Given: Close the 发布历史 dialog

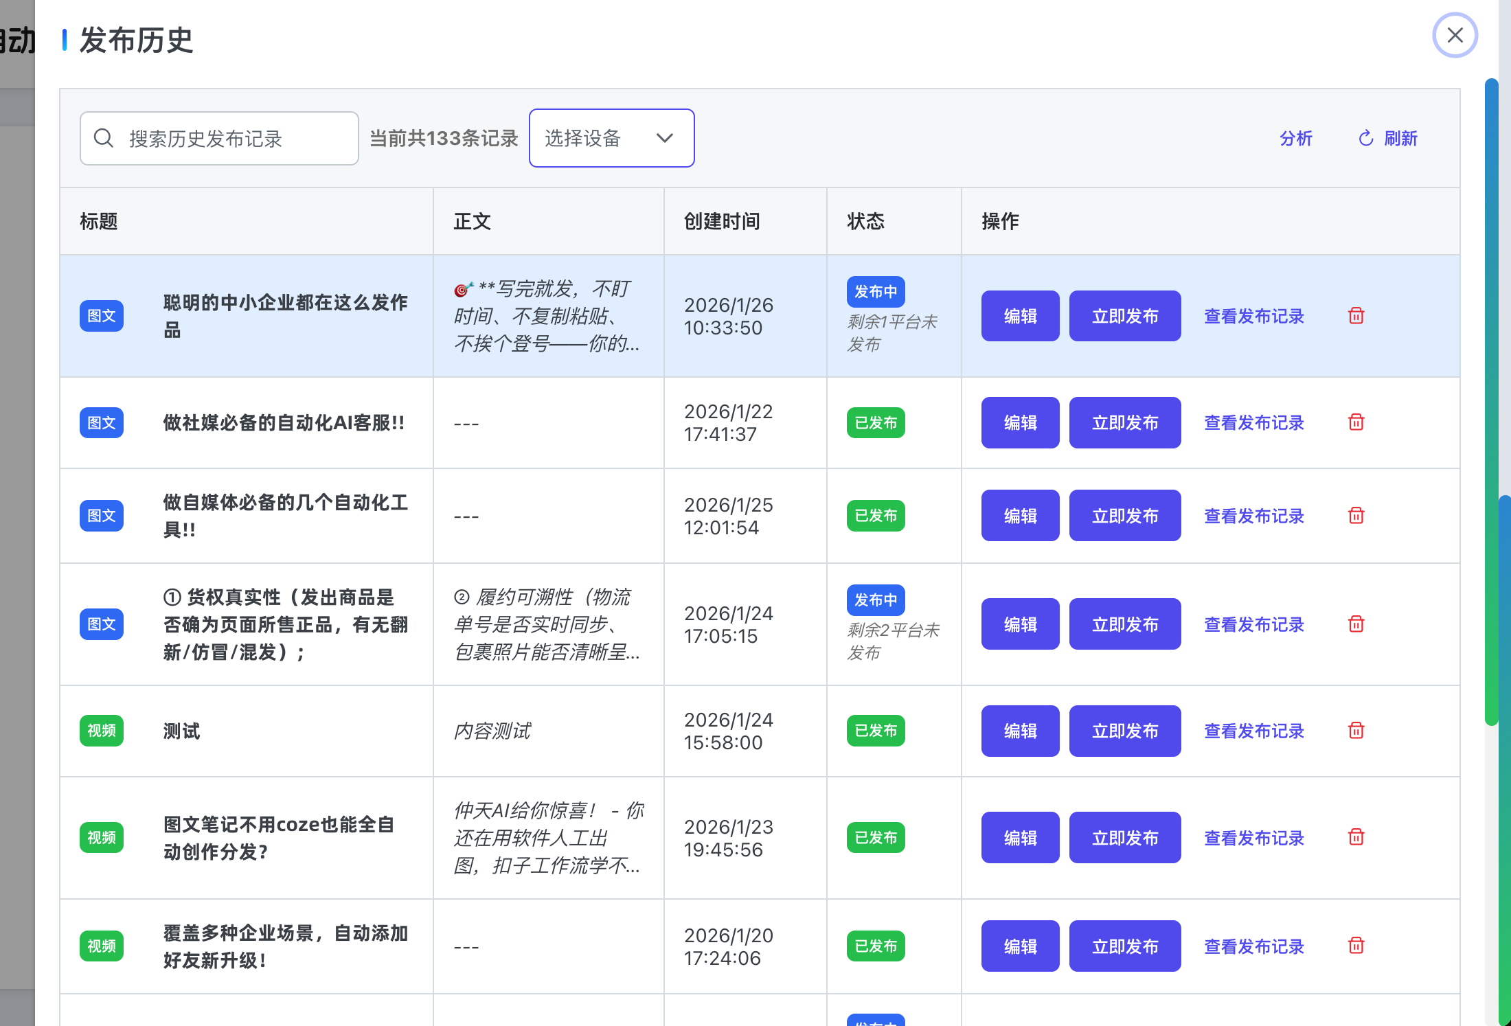Looking at the screenshot, I should pos(1455,36).
